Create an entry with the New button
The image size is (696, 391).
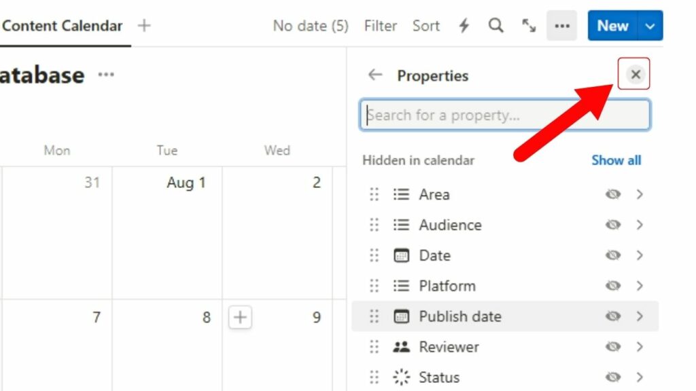tap(611, 26)
